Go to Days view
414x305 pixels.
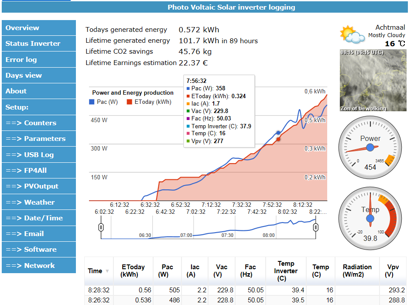[x=39, y=75]
